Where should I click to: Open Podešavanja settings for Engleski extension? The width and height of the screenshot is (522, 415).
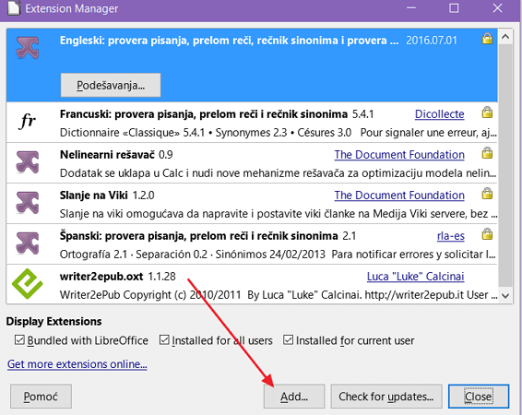coord(111,85)
